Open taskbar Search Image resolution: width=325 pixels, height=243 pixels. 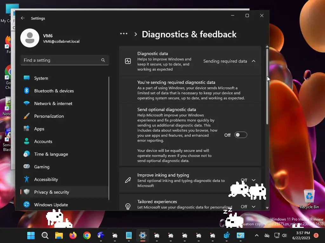tap(45, 235)
